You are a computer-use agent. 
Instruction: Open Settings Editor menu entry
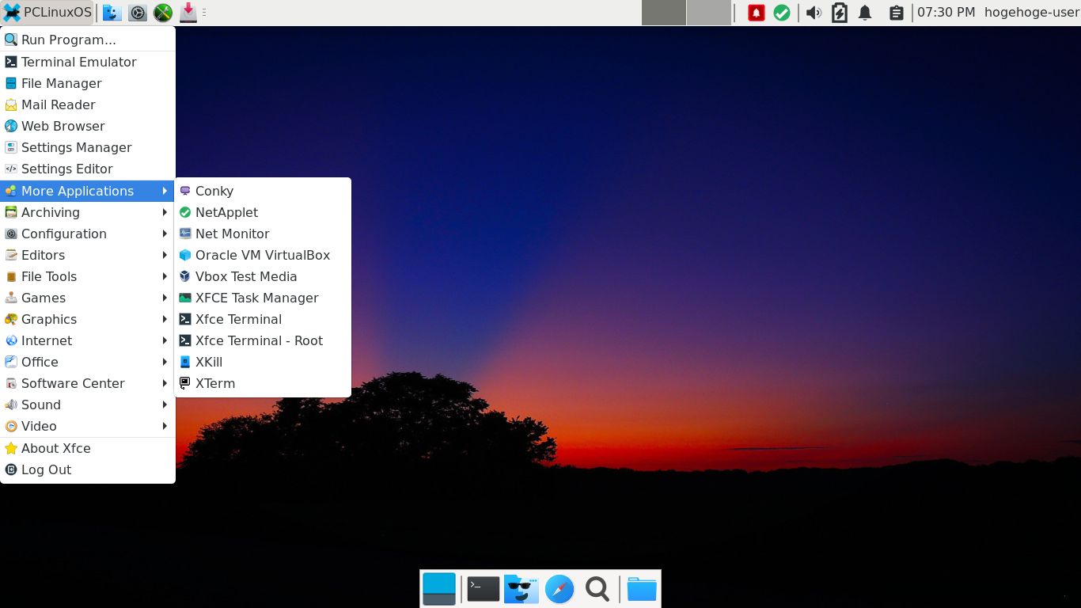88,169
